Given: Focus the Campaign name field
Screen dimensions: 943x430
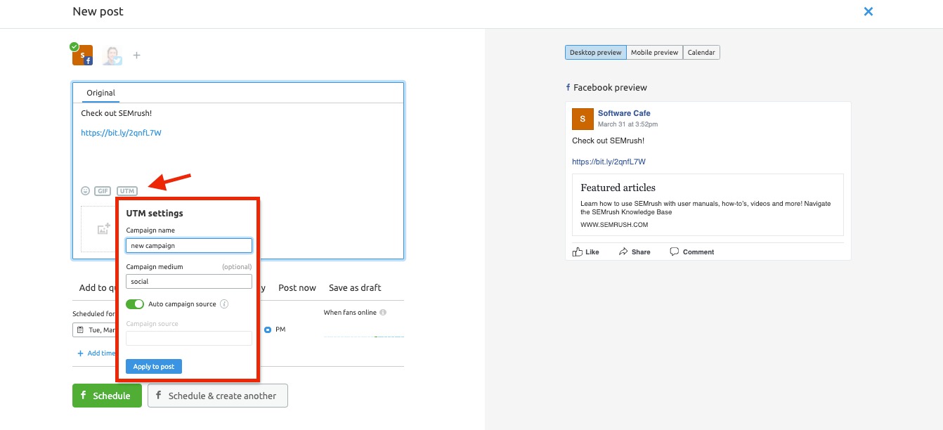Looking at the screenshot, I should (189, 245).
